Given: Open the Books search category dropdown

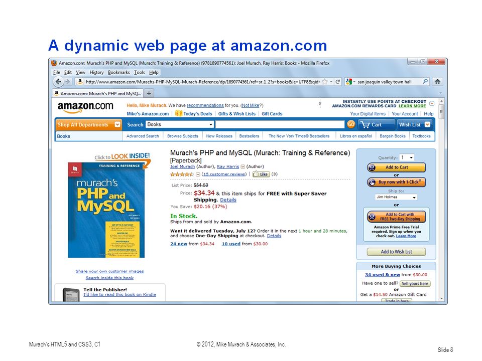Looking at the screenshot, I should click(180, 124).
